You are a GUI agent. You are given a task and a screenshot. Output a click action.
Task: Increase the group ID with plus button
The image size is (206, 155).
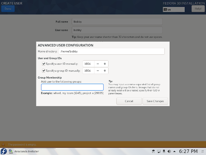coord(105,71)
